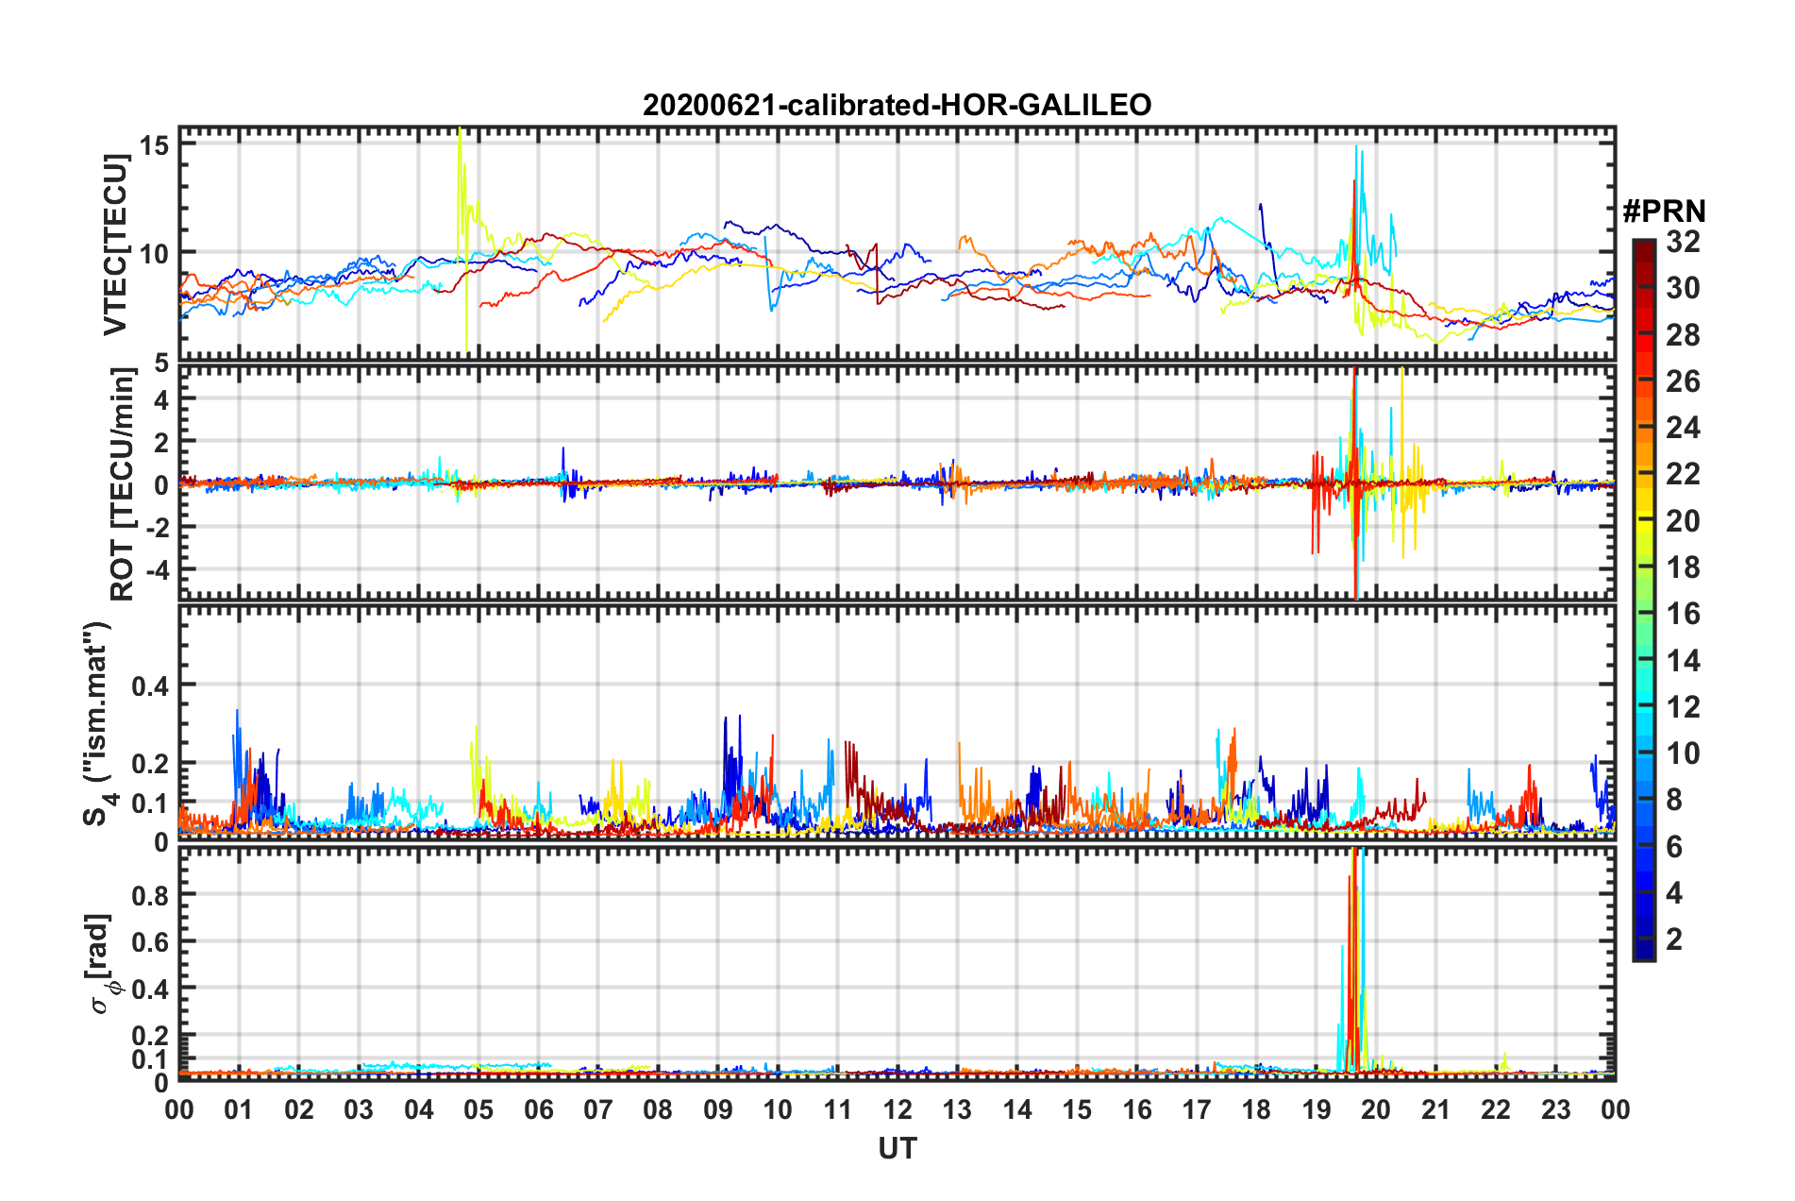Viewport: 1795px width, 1201px height.
Task: Click the "#PRN" colorbar title
Action: (x=1664, y=211)
